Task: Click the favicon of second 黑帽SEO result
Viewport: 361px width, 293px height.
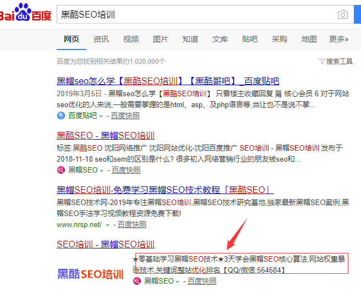Action: click(61, 170)
